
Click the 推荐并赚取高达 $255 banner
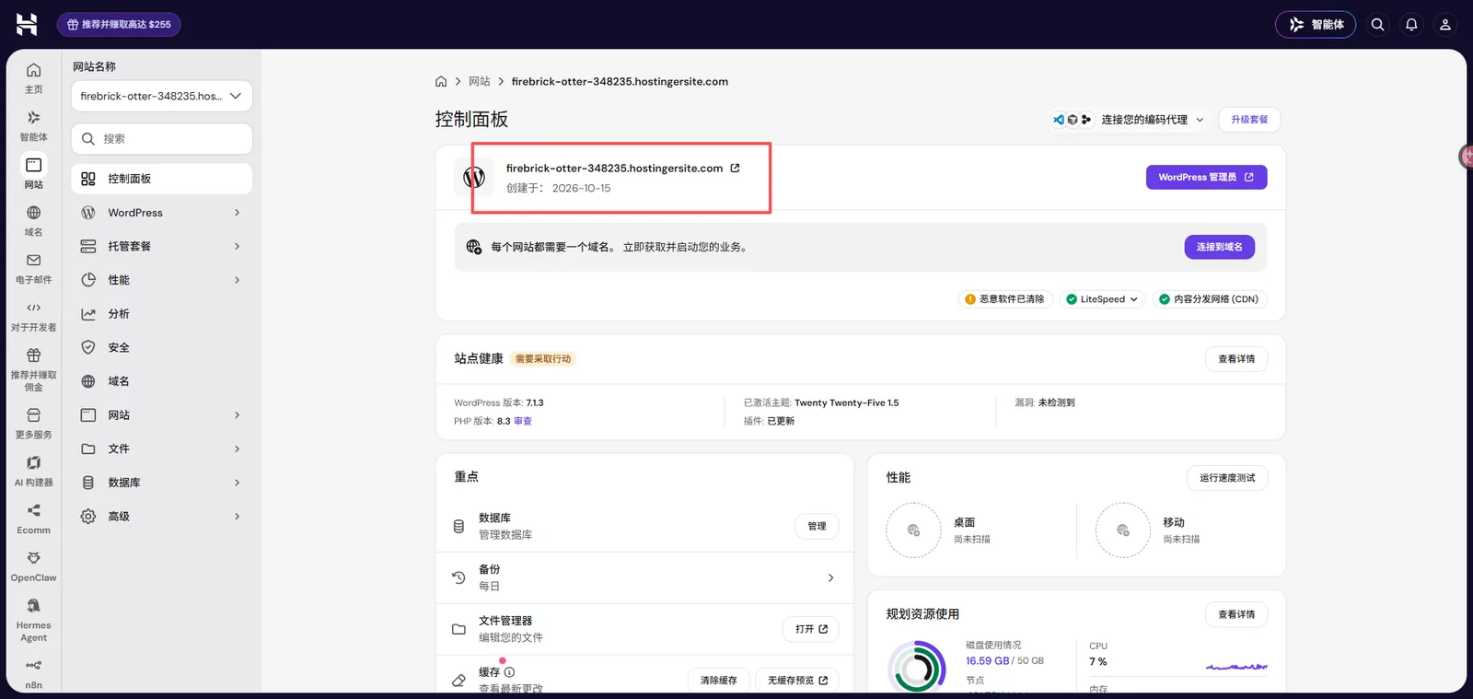pos(119,25)
